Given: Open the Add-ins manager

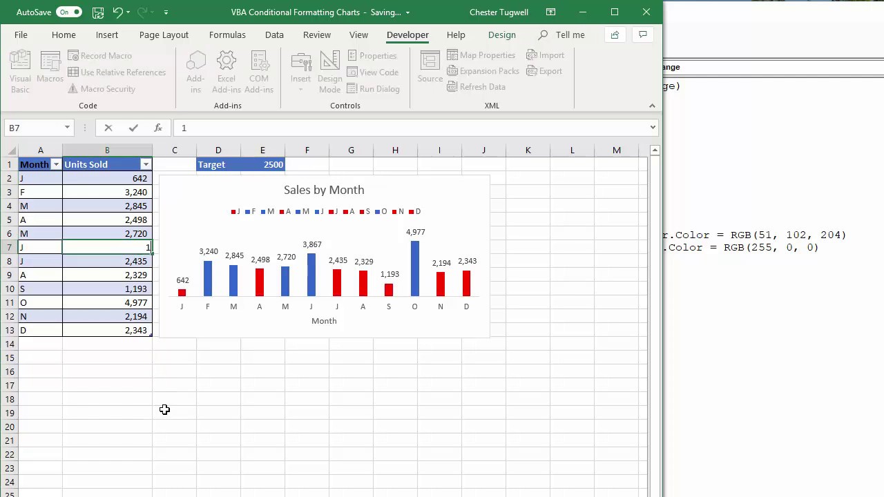Looking at the screenshot, I should [x=195, y=72].
